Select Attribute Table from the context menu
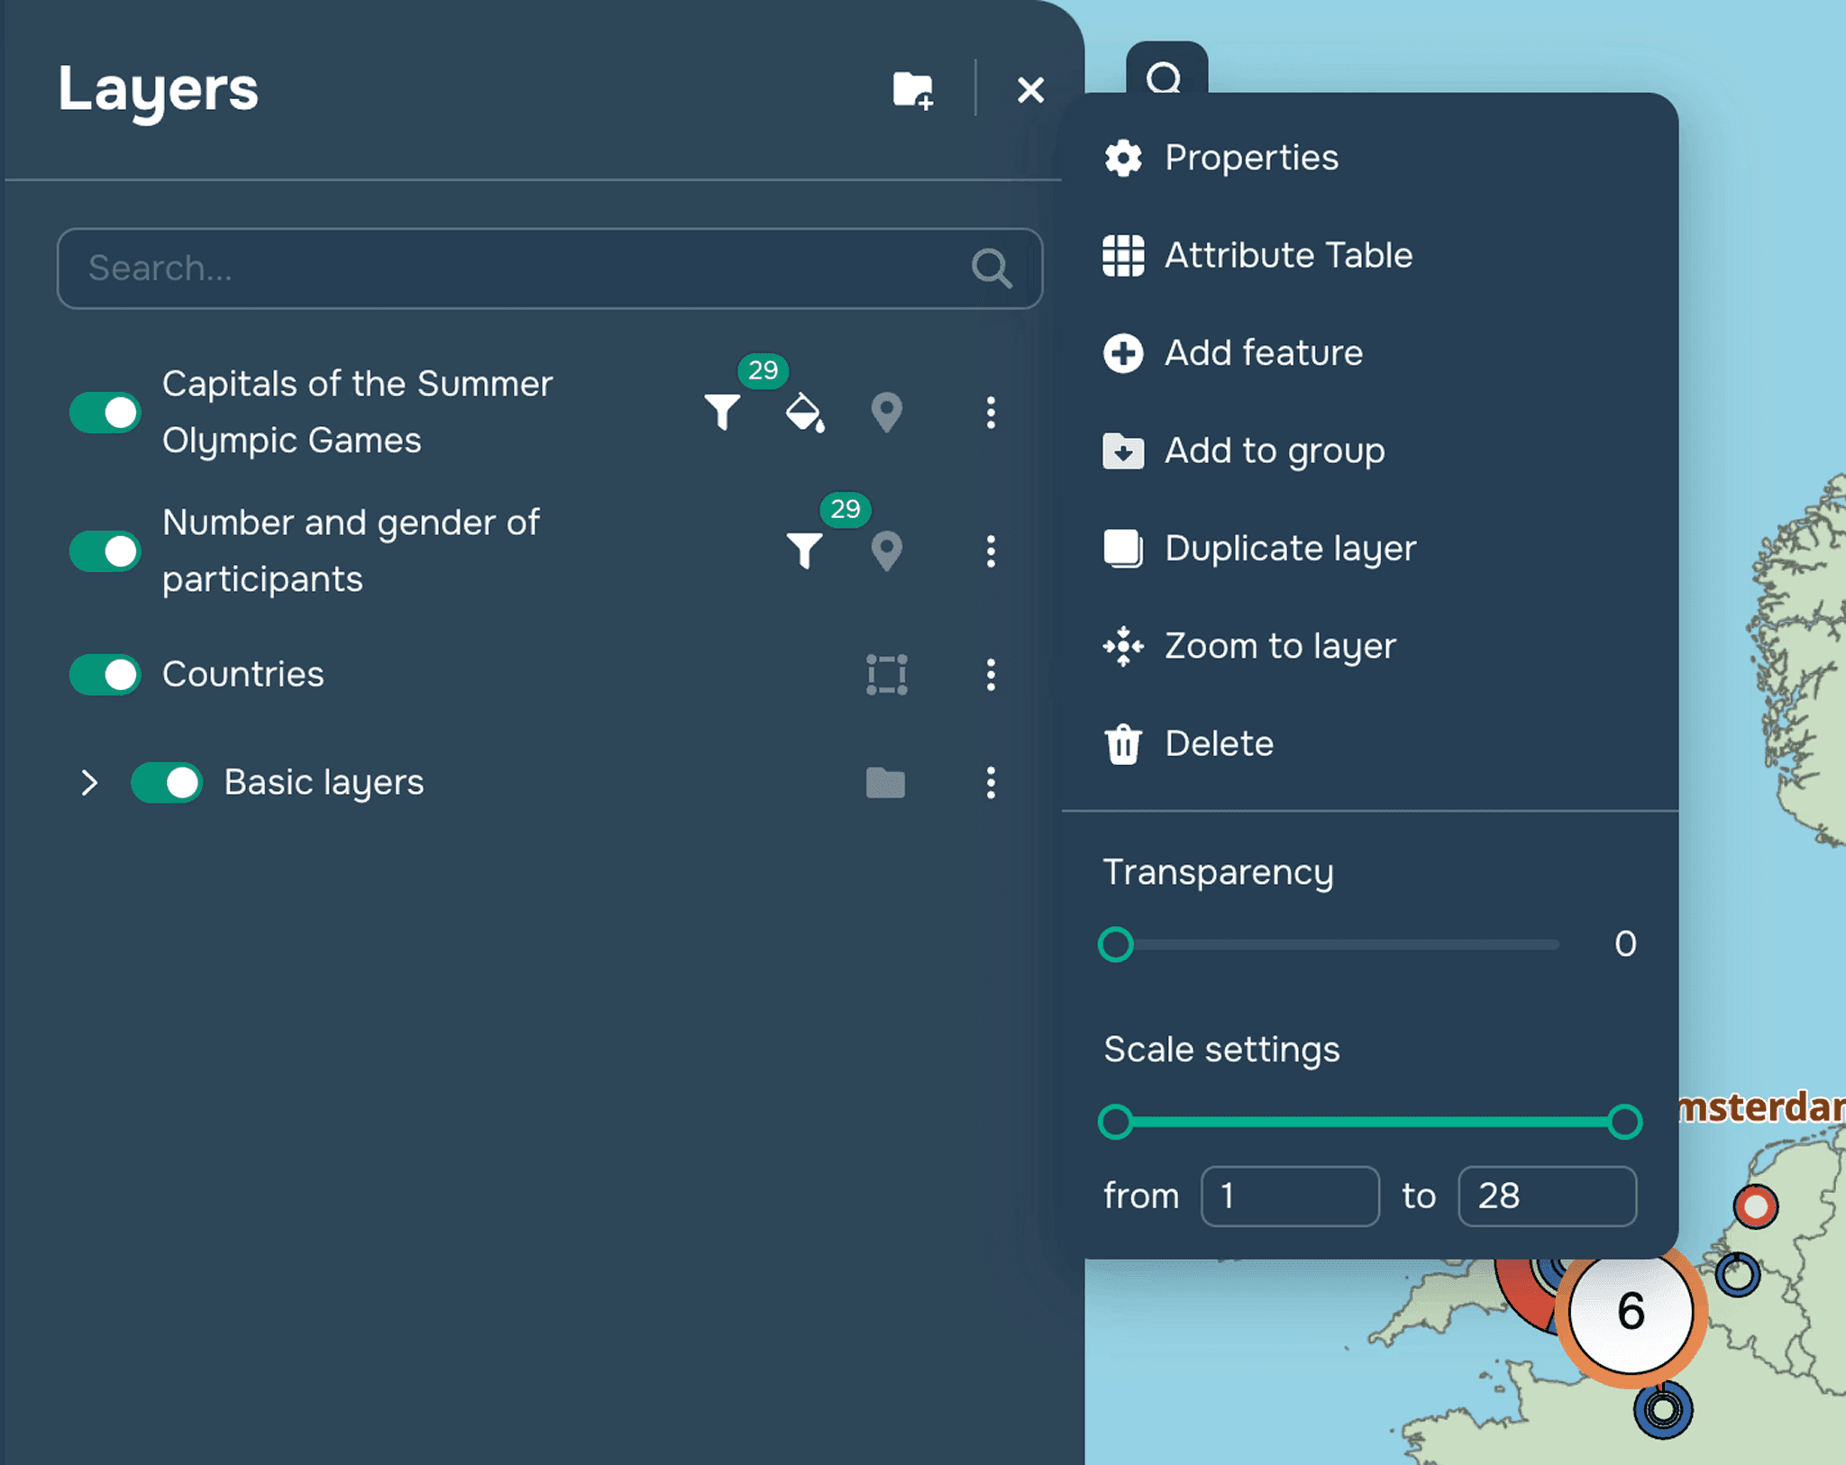The height and width of the screenshot is (1465, 1846). coord(1287,256)
